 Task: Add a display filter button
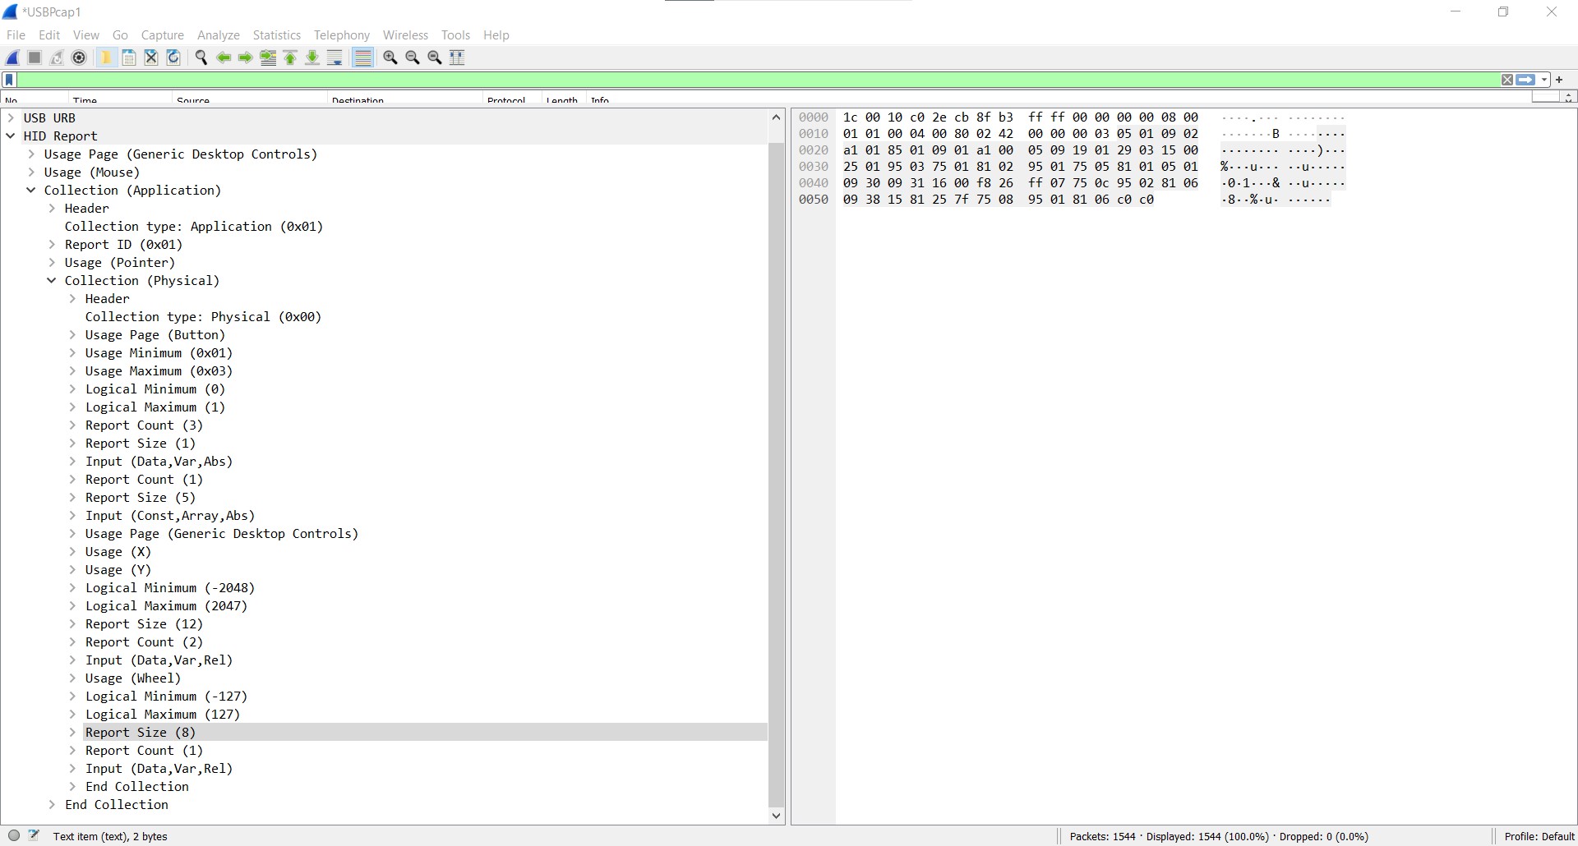coord(1559,80)
